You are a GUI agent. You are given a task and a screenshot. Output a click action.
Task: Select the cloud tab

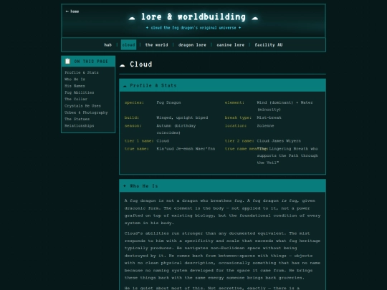(x=128, y=45)
